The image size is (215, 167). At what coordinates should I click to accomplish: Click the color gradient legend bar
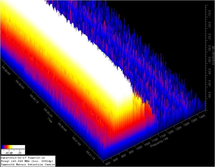pos(13,147)
